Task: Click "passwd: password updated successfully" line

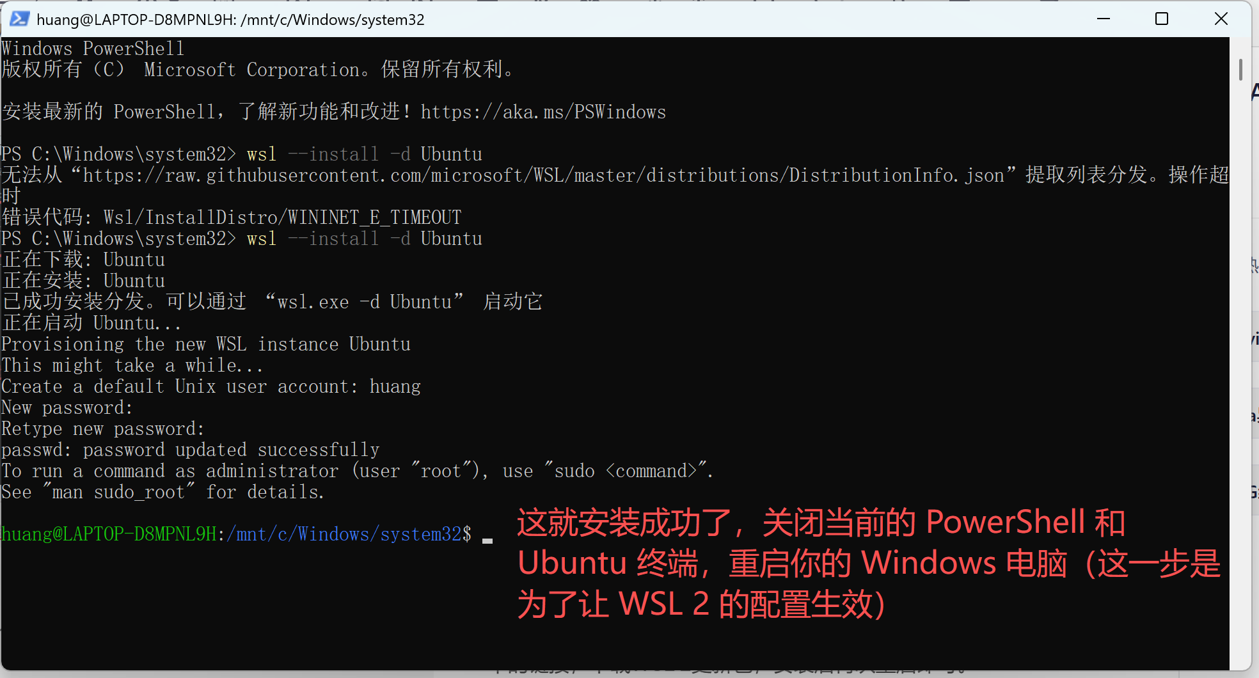Action: point(191,450)
